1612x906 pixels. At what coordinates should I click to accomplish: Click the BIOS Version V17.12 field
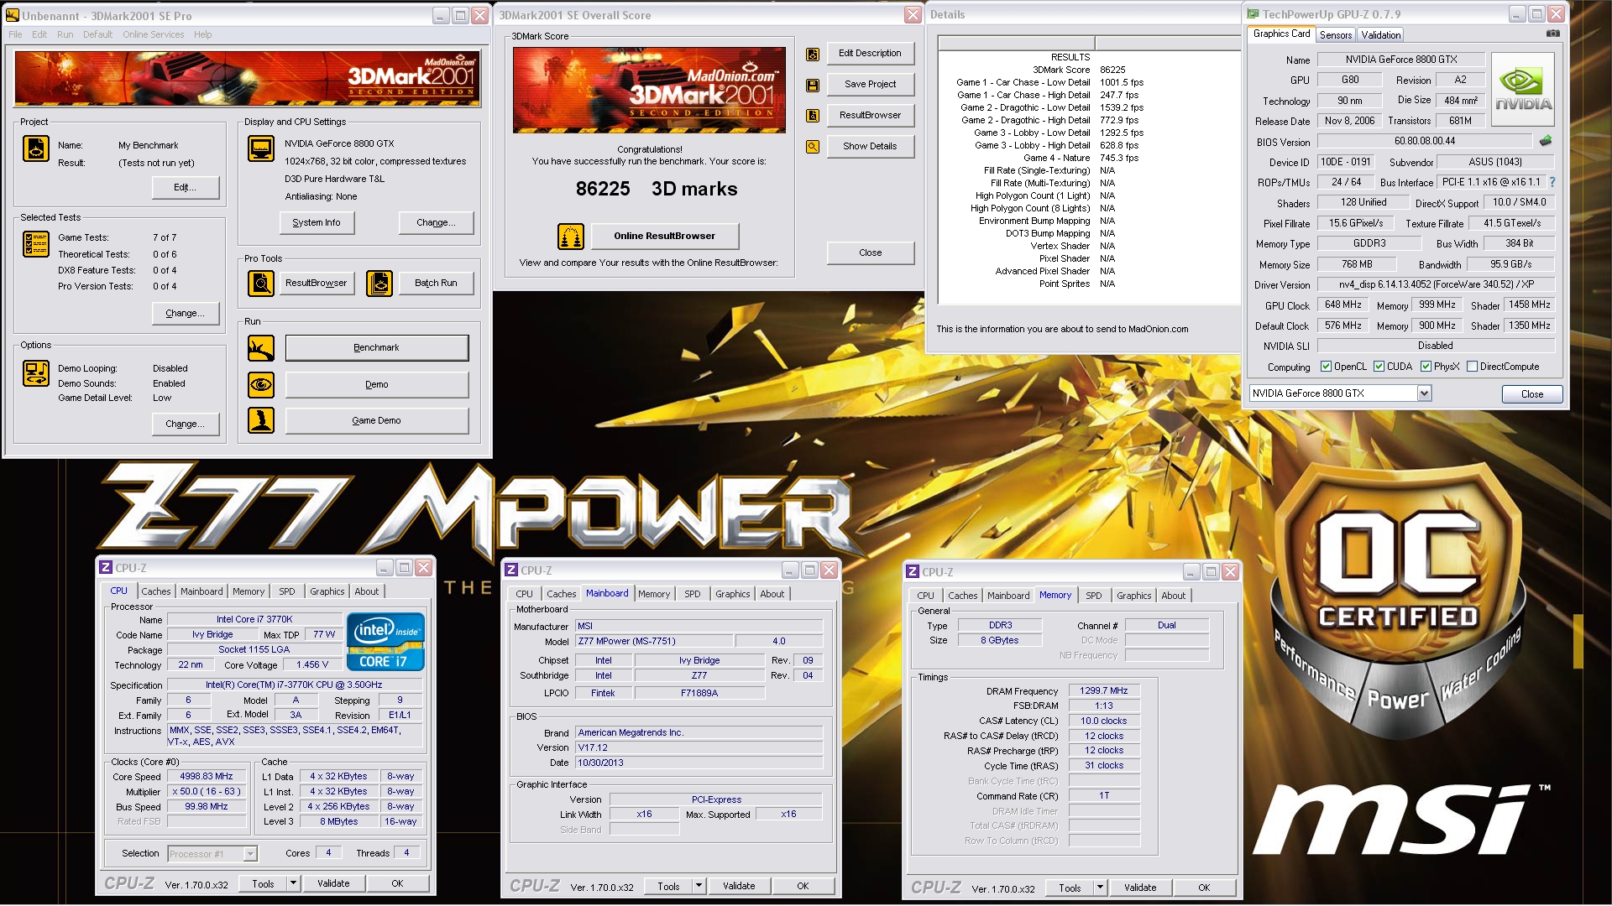coord(699,748)
